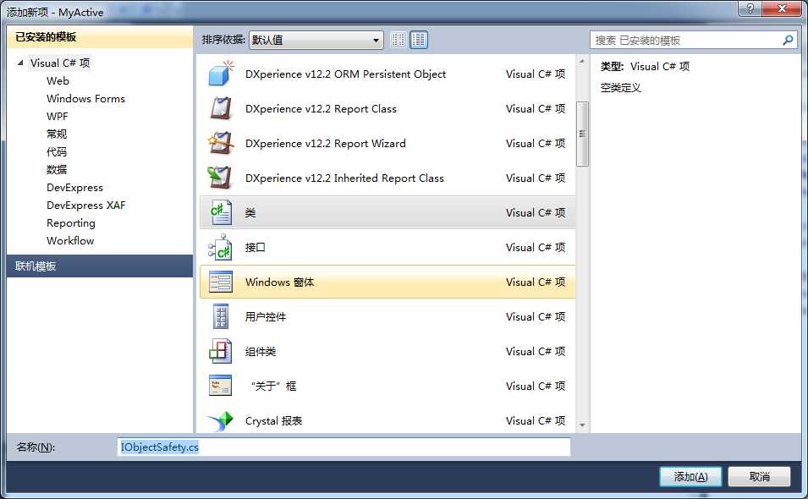Click the Report Wizard wand icon
Screen dimensions: 808x499
pyautogui.click(x=221, y=143)
